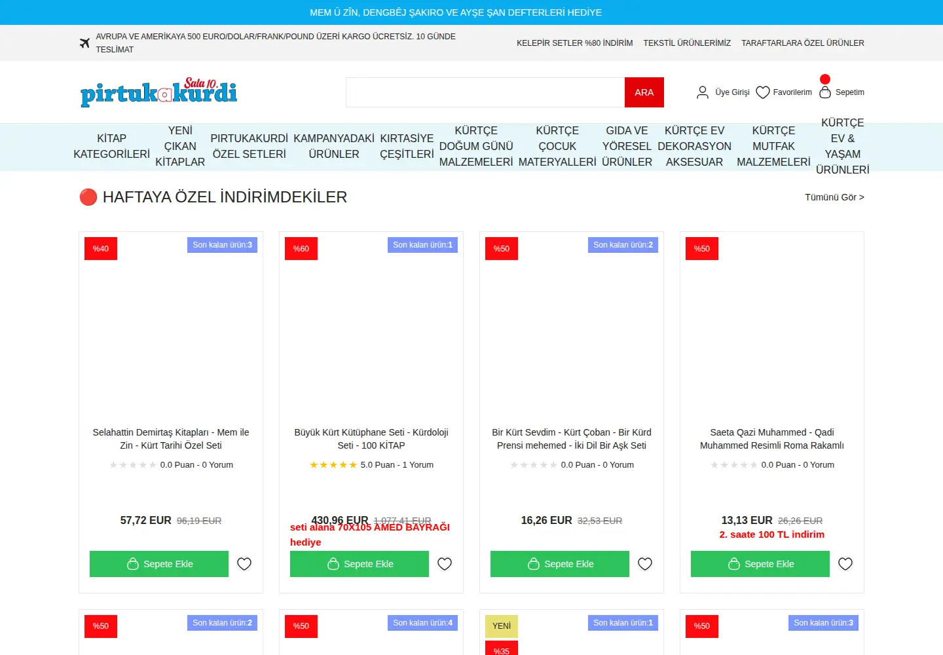Open KÜRTÇE EV & YAŞAM ÜRÜNLERİ menu
The image size is (943, 655).
pyautogui.click(x=843, y=147)
